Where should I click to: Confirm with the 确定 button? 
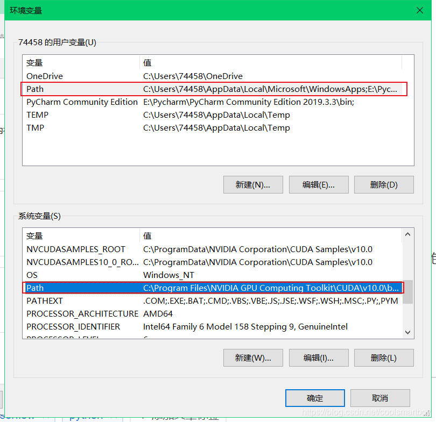(315, 398)
